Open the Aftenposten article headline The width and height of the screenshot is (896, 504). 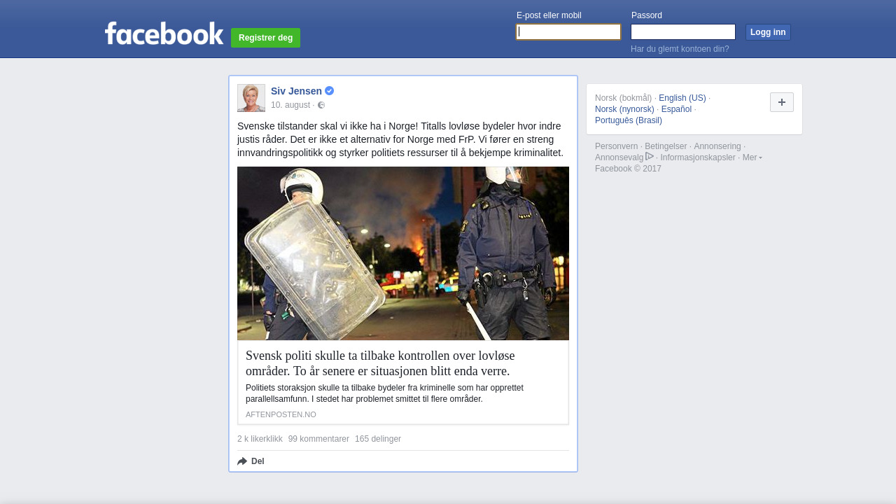pos(380,363)
